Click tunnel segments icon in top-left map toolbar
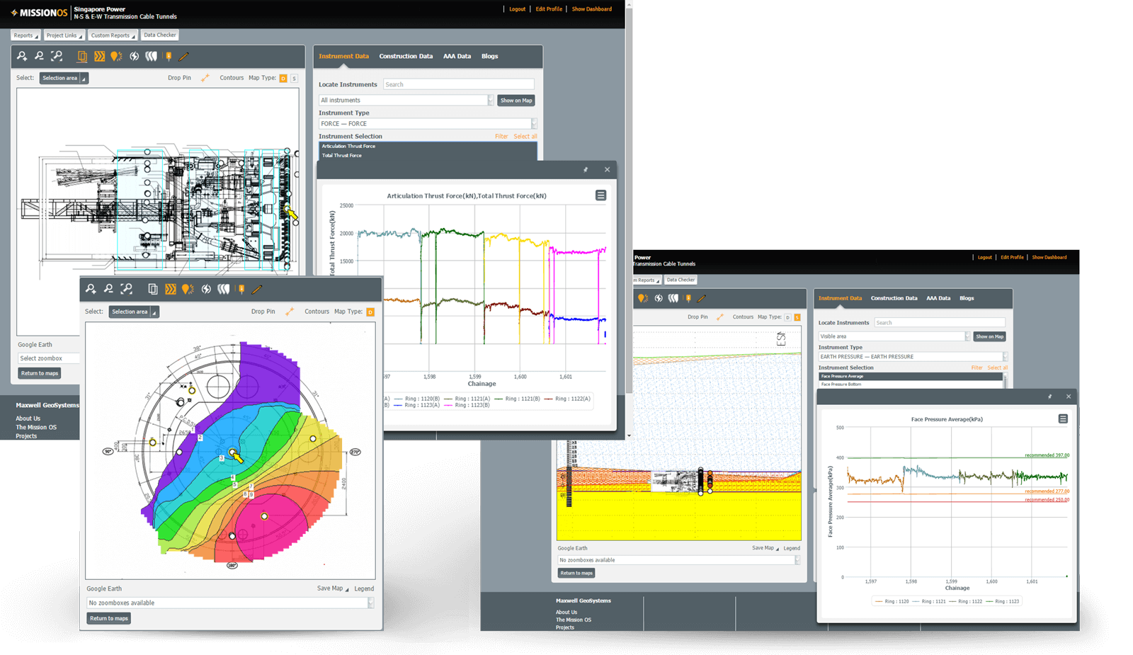Viewport: 1133px width, 655px height. click(152, 56)
